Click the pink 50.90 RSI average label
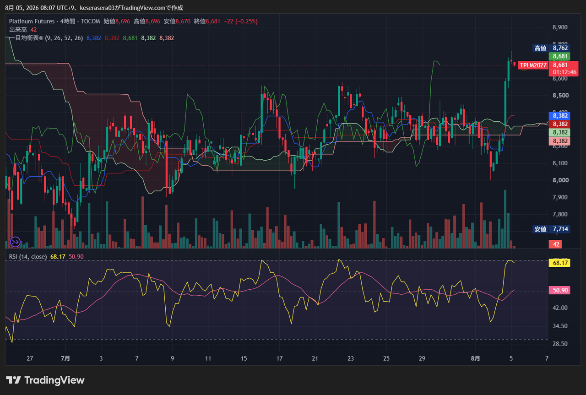 pos(559,290)
